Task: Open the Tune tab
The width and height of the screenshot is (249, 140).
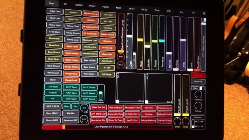Action: [x=157, y=10]
